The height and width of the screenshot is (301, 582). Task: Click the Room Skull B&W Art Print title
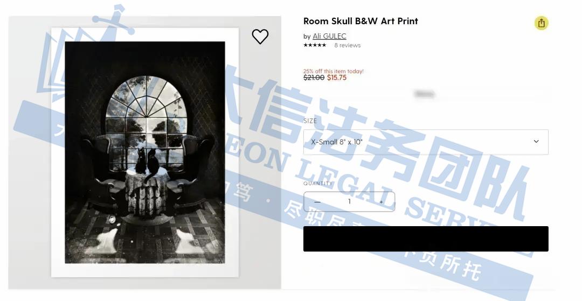click(361, 21)
